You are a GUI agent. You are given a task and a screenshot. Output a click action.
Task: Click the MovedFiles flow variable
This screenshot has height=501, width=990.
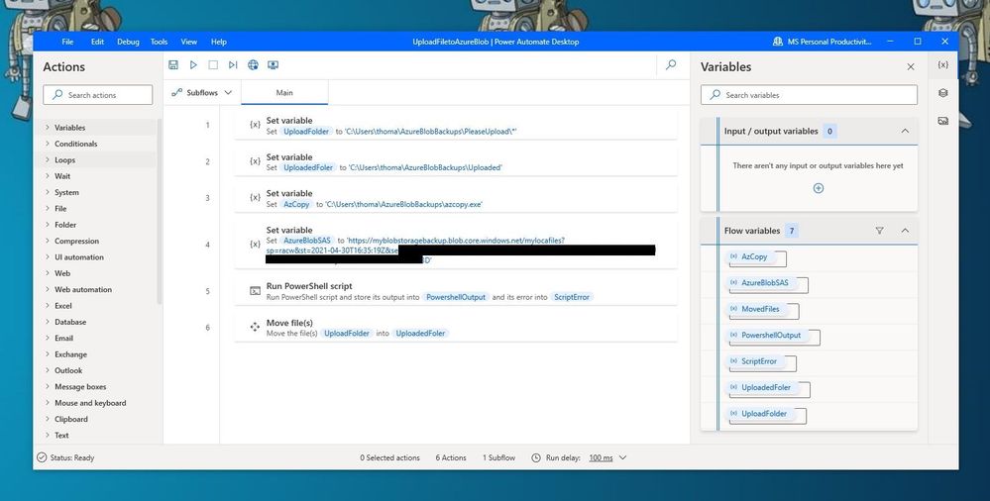tap(759, 309)
